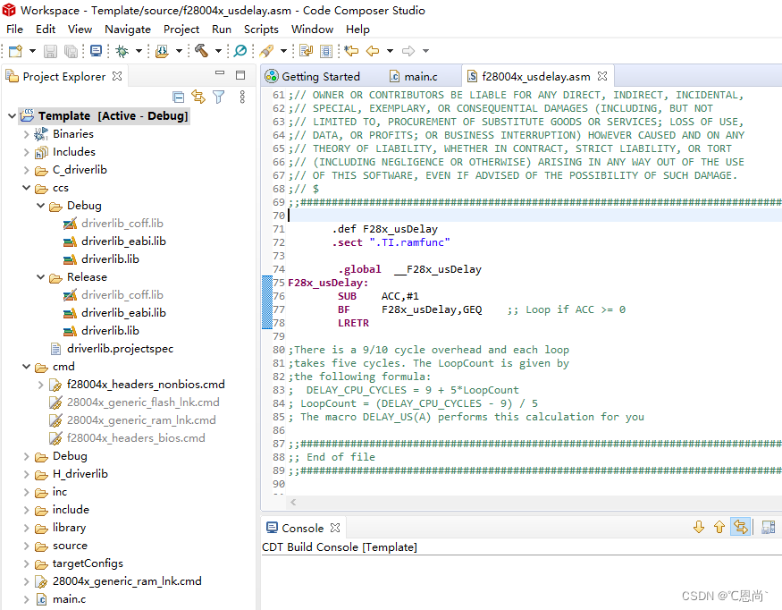
Task: Go to Last Edit Location icon
Action: click(x=351, y=51)
